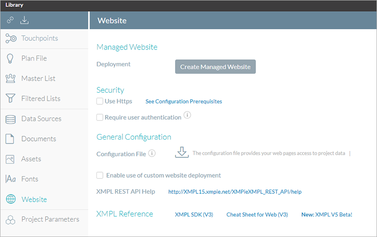Click the download icon in Library toolbar

point(24,20)
